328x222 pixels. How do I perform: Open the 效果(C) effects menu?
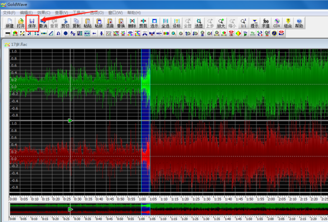coord(40,12)
